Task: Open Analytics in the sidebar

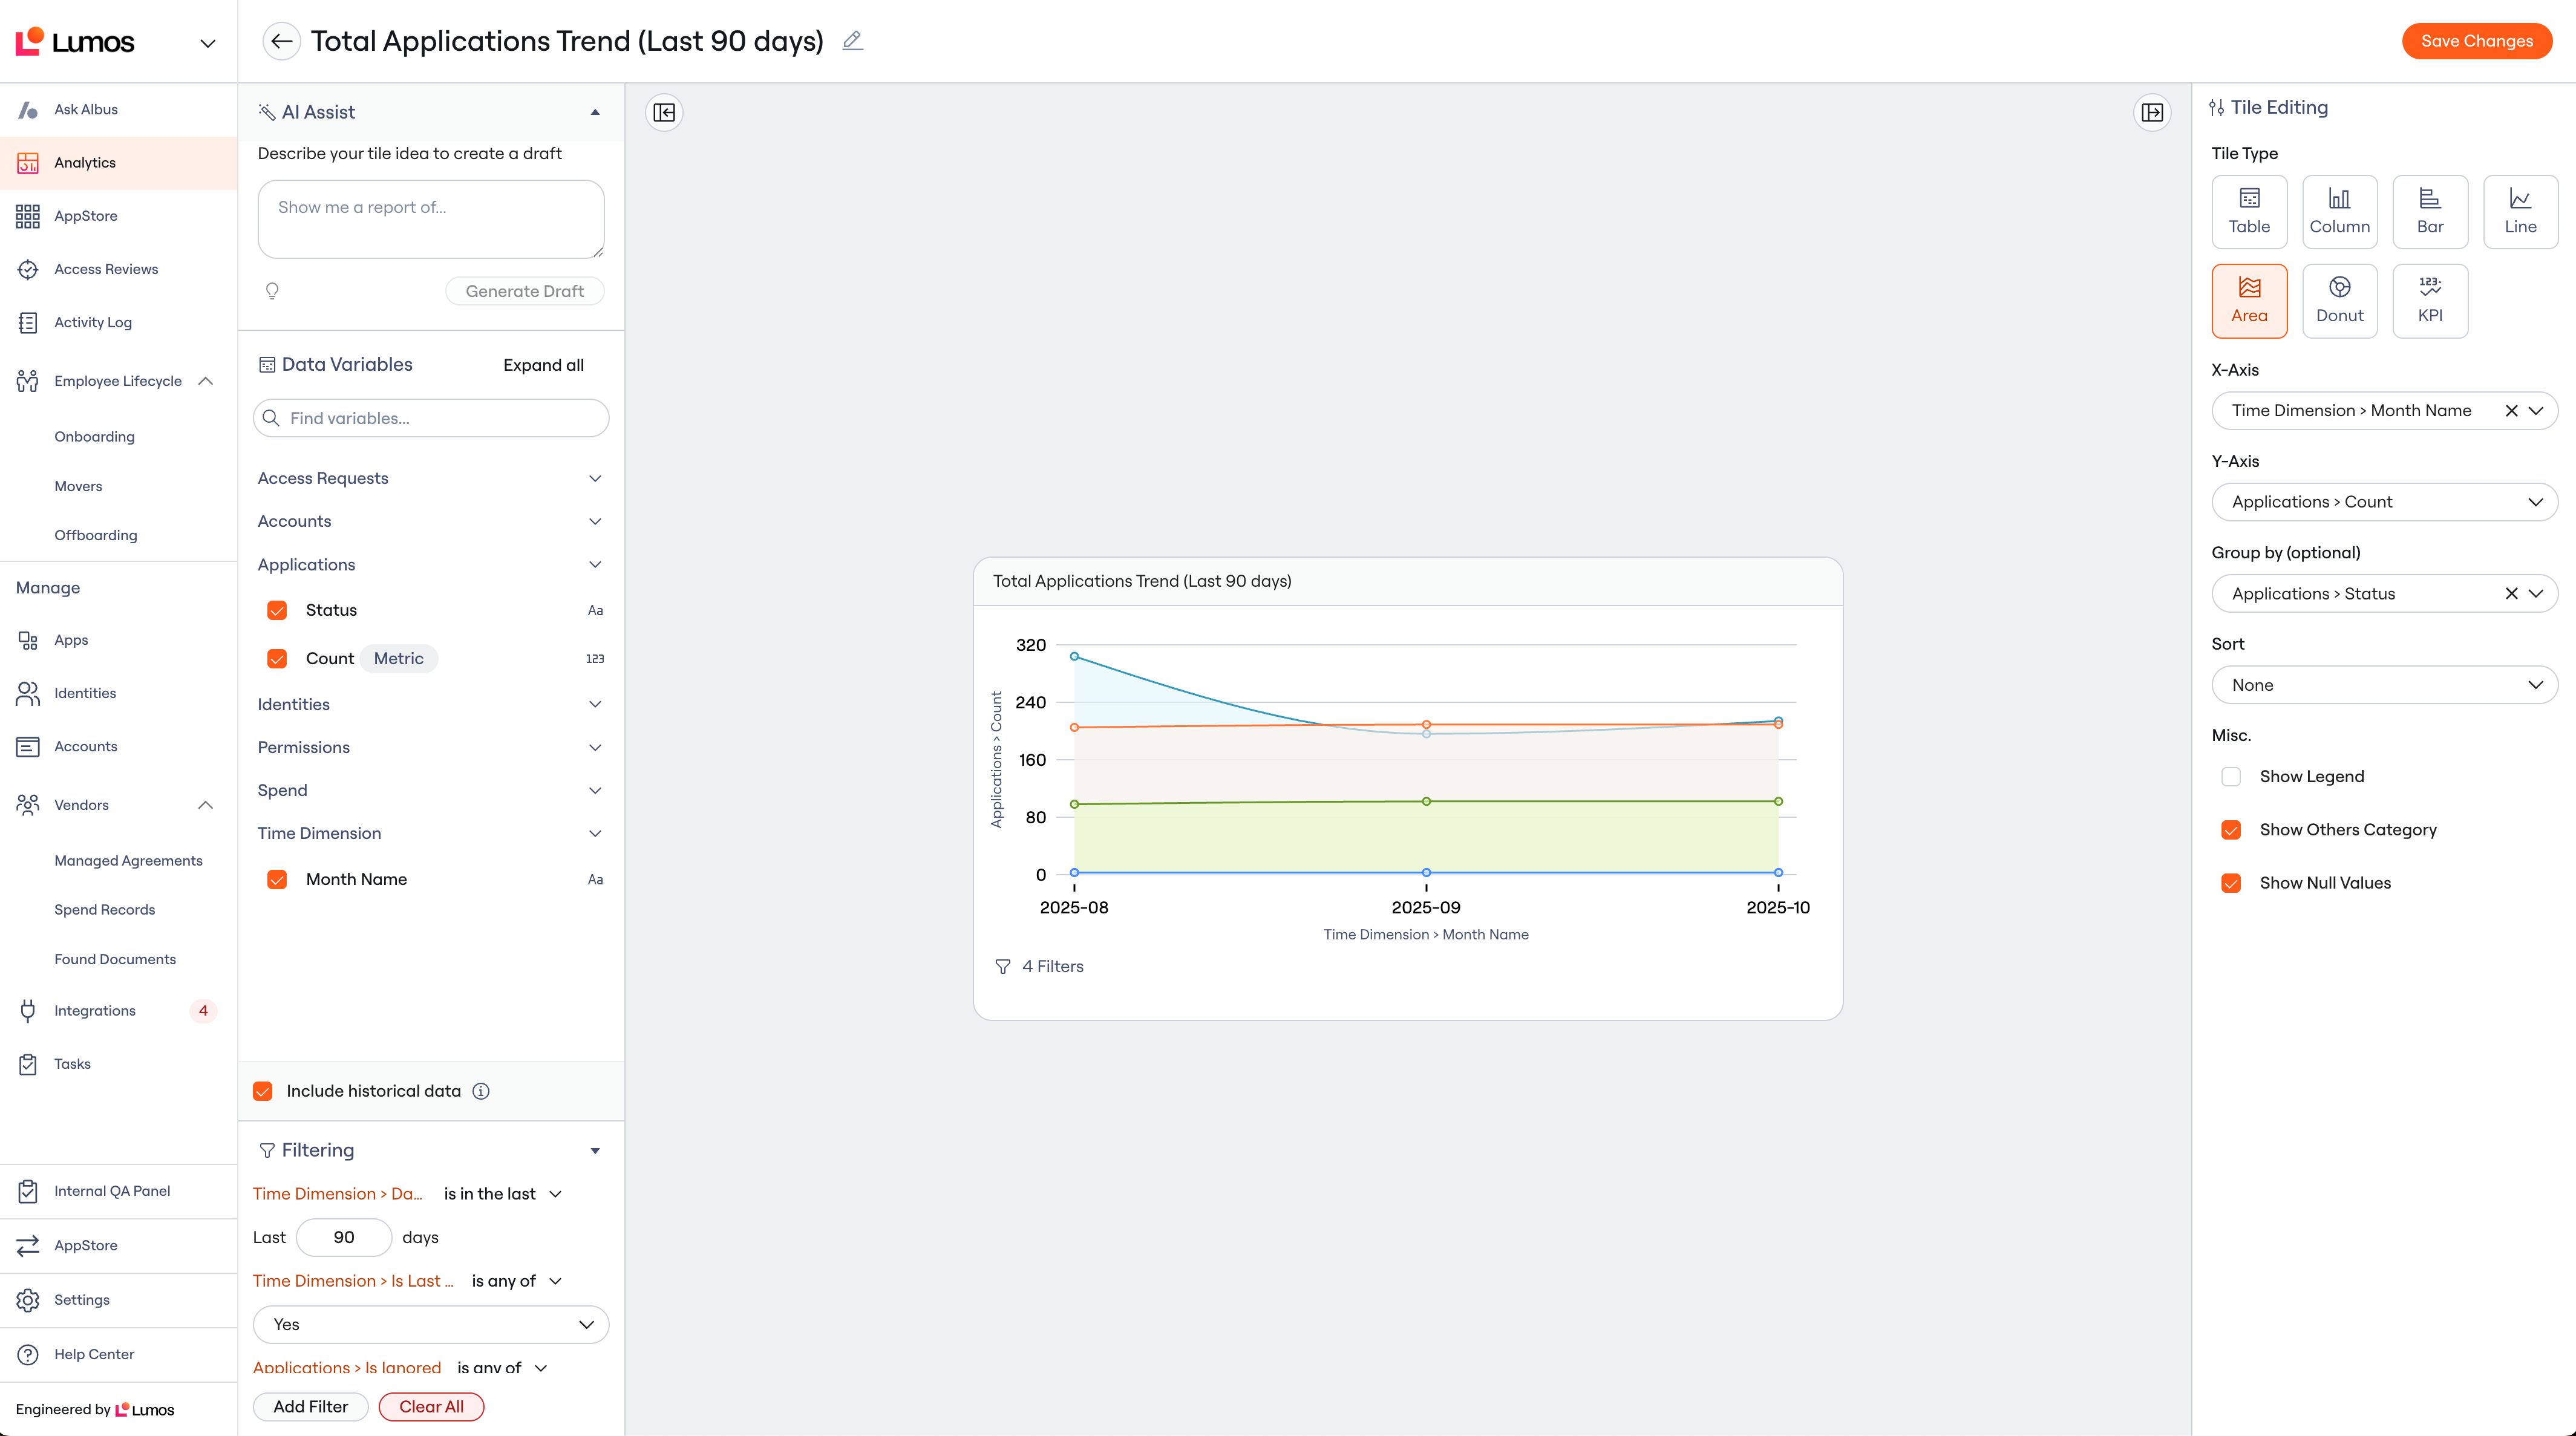Action: pos(118,163)
